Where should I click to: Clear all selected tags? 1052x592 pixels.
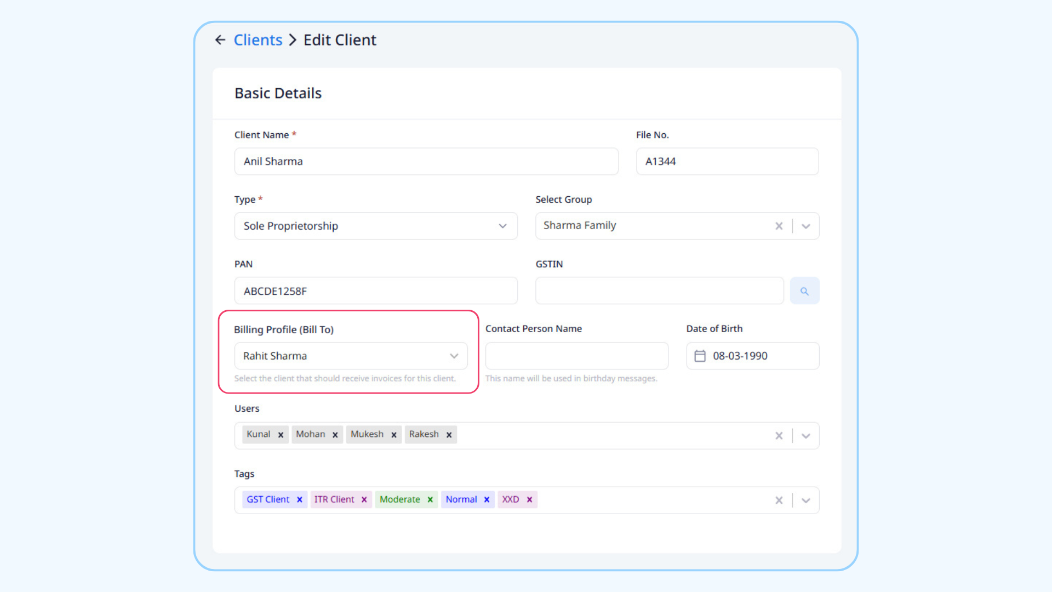click(779, 500)
